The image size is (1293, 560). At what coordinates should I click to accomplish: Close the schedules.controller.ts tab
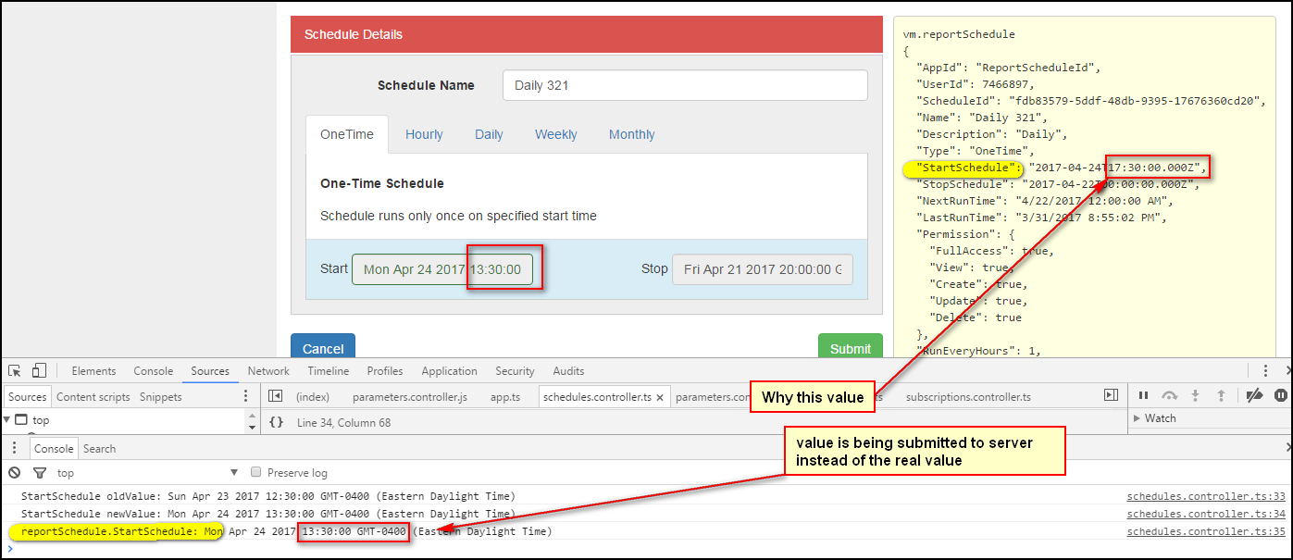pyautogui.click(x=659, y=397)
